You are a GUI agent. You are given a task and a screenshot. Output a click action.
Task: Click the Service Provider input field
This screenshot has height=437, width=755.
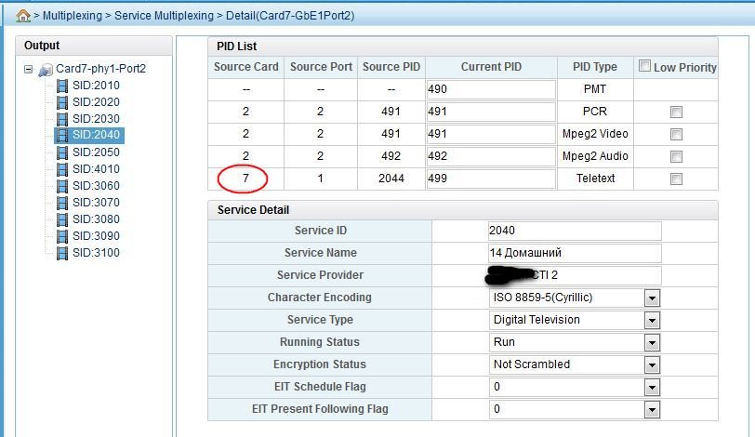[x=575, y=275]
